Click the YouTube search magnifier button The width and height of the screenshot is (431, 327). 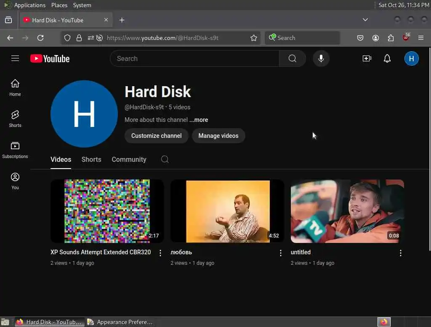click(x=293, y=58)
